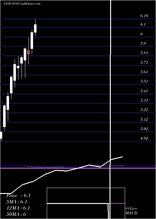Viewport: 156px width, 219px height.
Task: Select the red candlestick body
Action: pos(28,52)
